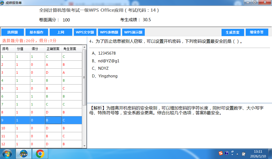
Task: Open the help question-mark tray icon
Action: 227,153
